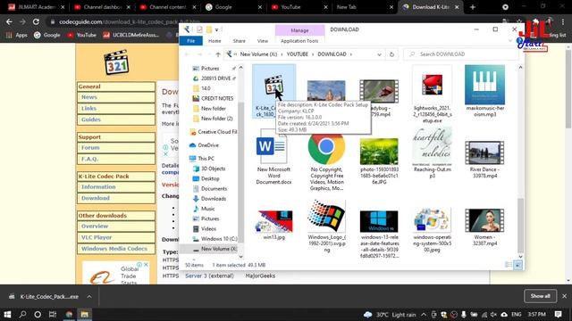
Task: Refresh the DOWNLOAD folder view
Action: (391, 54)
